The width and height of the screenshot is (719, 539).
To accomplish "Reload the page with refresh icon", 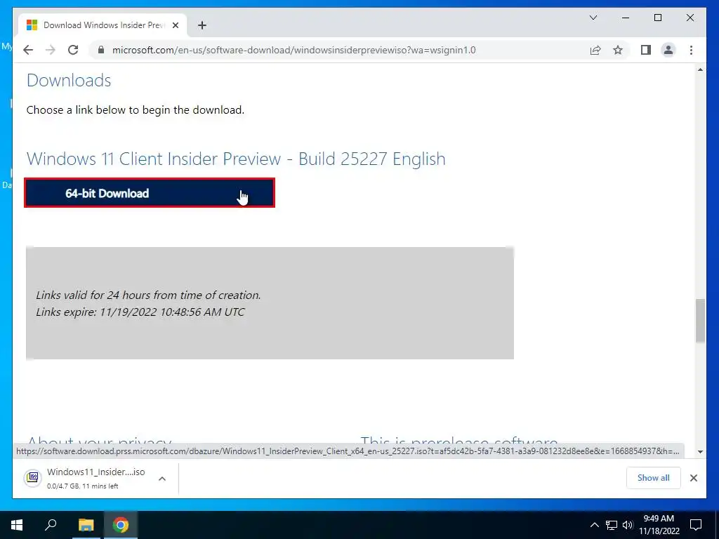I will (73, 50).
